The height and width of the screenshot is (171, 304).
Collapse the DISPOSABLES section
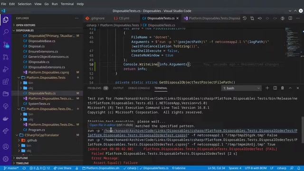tap(25, 30)
